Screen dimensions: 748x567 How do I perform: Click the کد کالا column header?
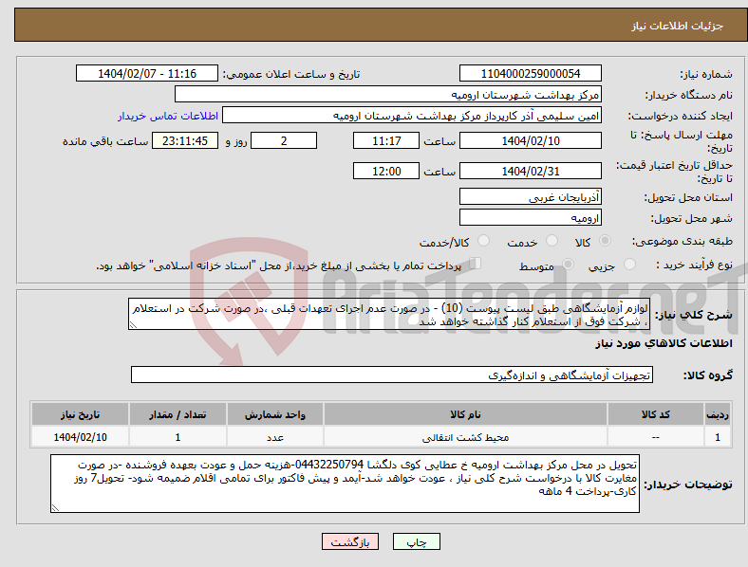tap(656, 414)
